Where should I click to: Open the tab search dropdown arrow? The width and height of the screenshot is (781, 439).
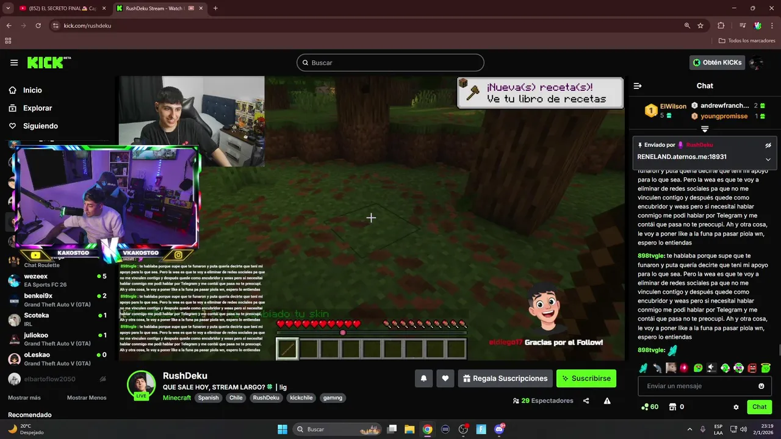(x=8, y=9)
